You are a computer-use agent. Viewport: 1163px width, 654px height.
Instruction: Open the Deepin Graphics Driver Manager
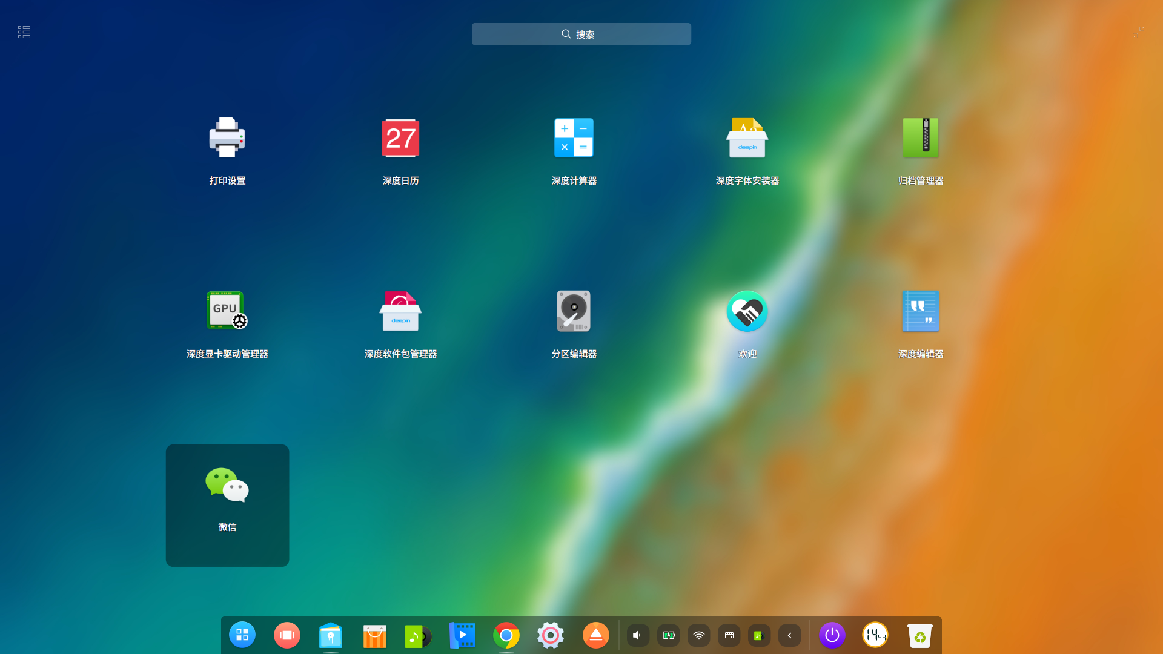(x=227, y=311)
